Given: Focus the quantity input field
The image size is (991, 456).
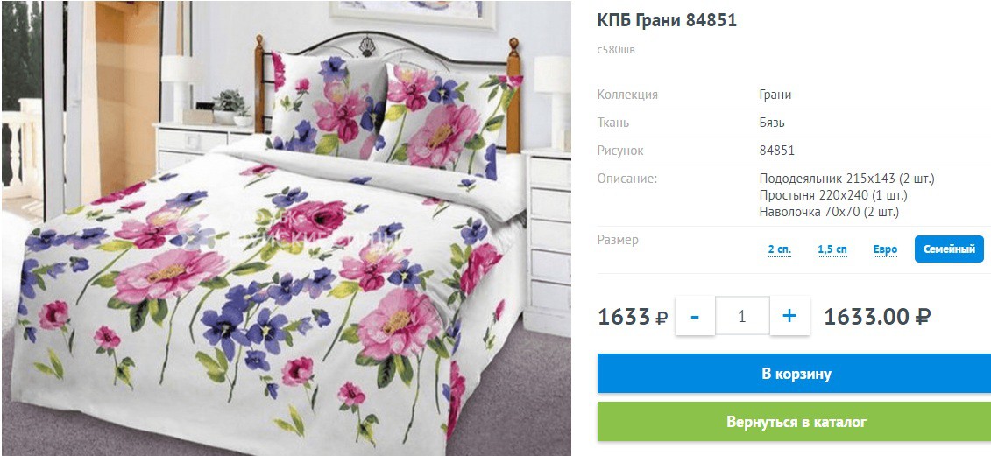Looking at the screenshot, I should point(742,316).
